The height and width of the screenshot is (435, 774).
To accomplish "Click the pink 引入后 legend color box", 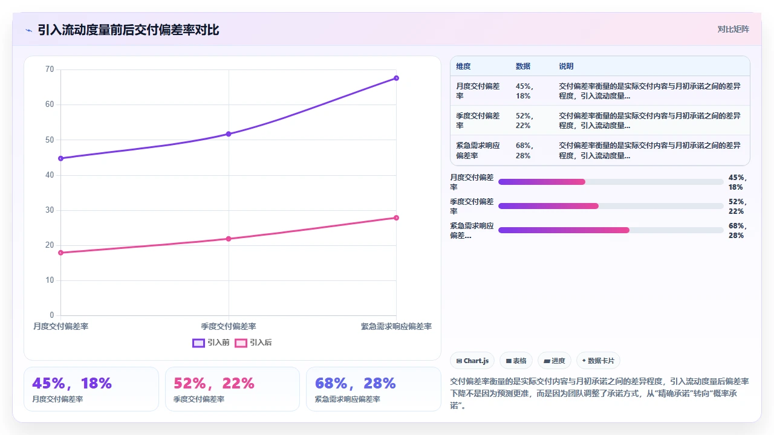I will tap(241, 343).
